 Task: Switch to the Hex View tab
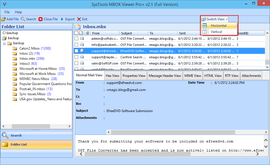112,76
